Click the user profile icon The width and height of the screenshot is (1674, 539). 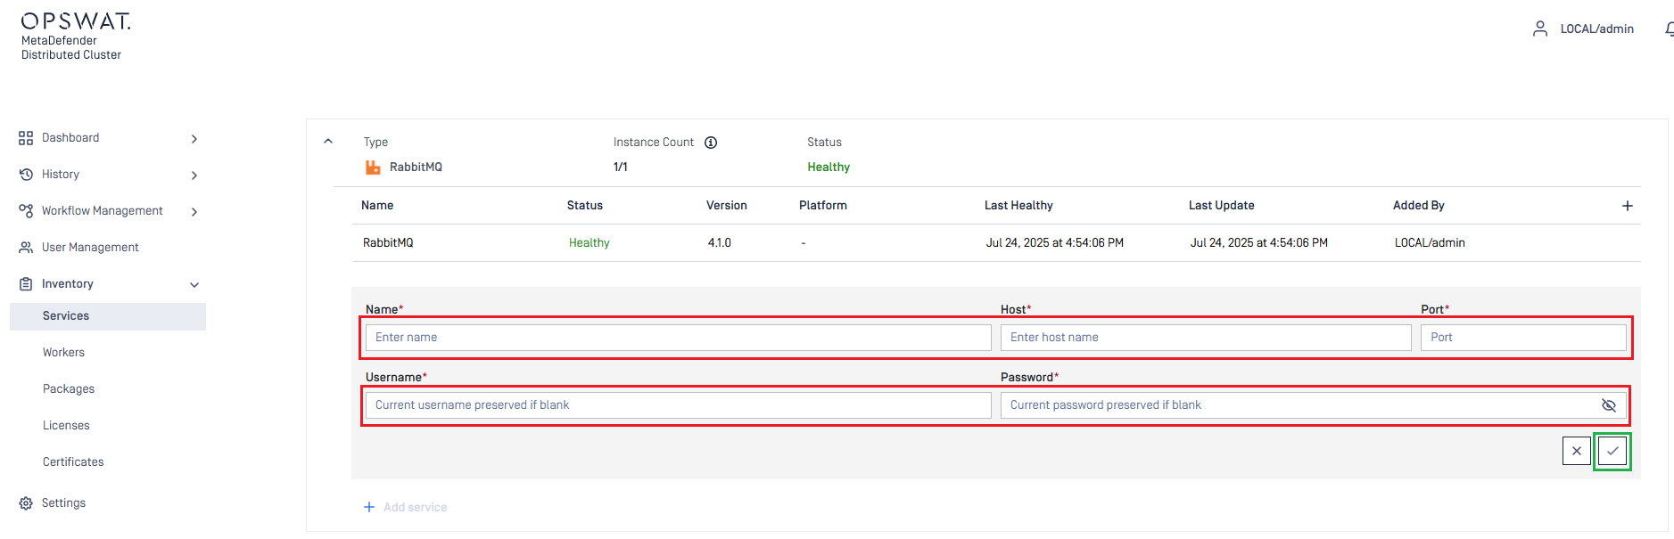(x=1539, y=29)
